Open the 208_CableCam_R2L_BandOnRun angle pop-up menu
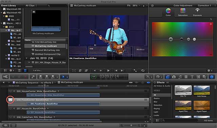The width and height of the screenshot is (217, 128). click(54, 117)
